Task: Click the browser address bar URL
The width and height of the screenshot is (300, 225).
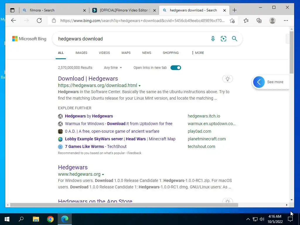Action: [x=142, y=21]
